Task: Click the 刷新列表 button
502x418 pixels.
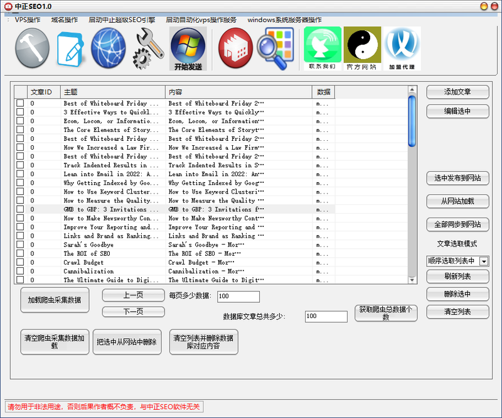Action: 457,276
